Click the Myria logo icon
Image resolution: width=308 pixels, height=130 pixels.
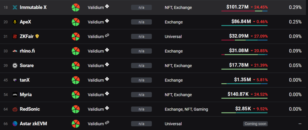[15, 95]
